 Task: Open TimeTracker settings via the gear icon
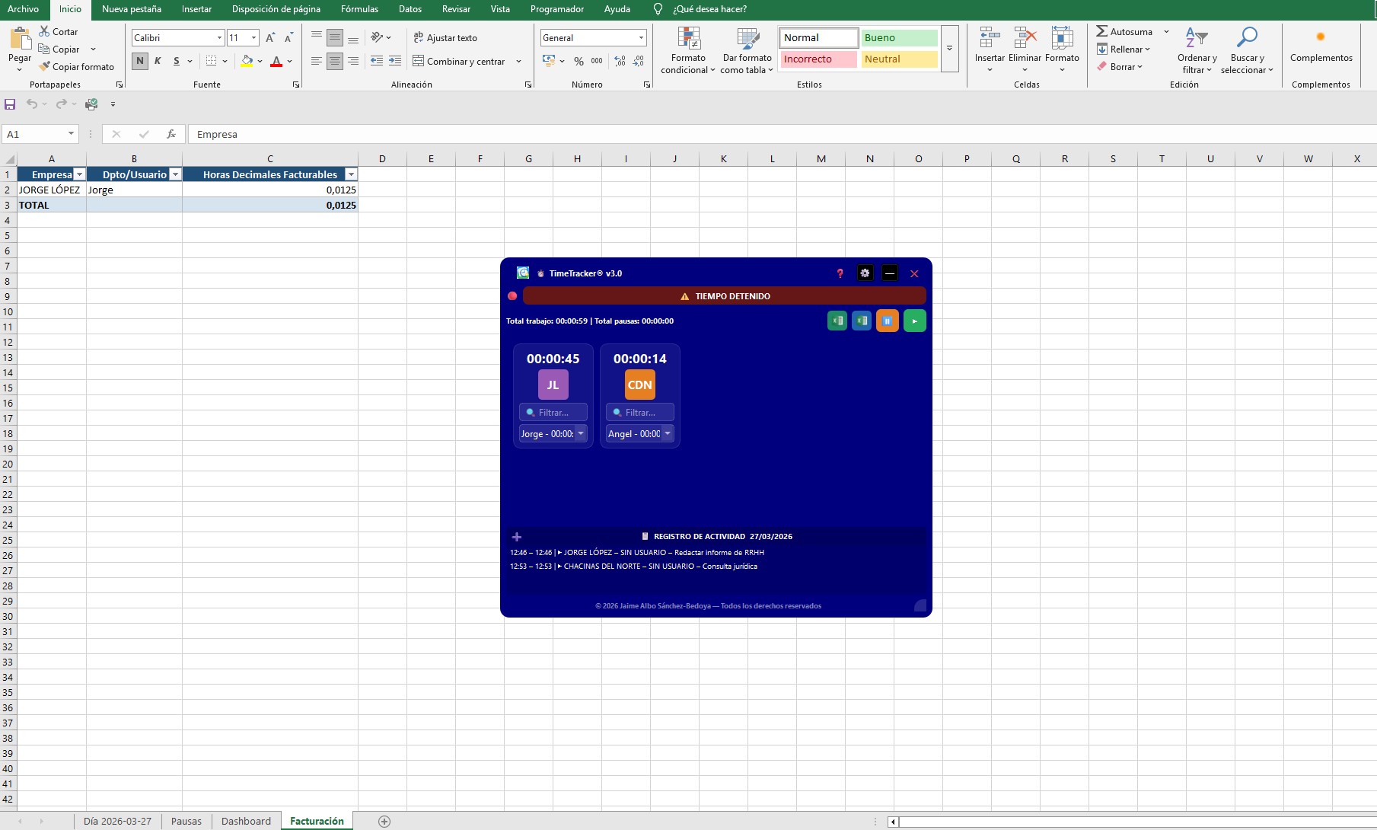[x=865, y=273]
